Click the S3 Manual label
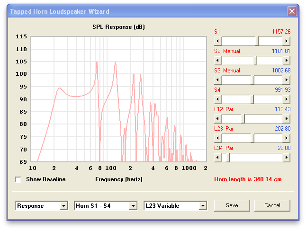This screenshot has width=306, height=230. [227, 71]
